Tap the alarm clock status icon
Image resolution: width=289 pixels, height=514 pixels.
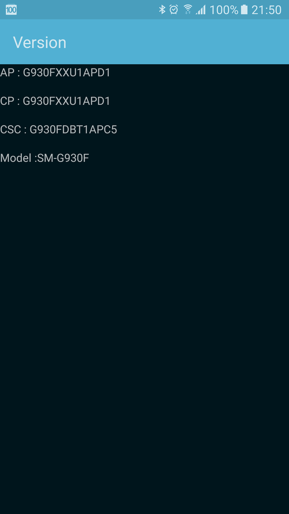point(174,10)
